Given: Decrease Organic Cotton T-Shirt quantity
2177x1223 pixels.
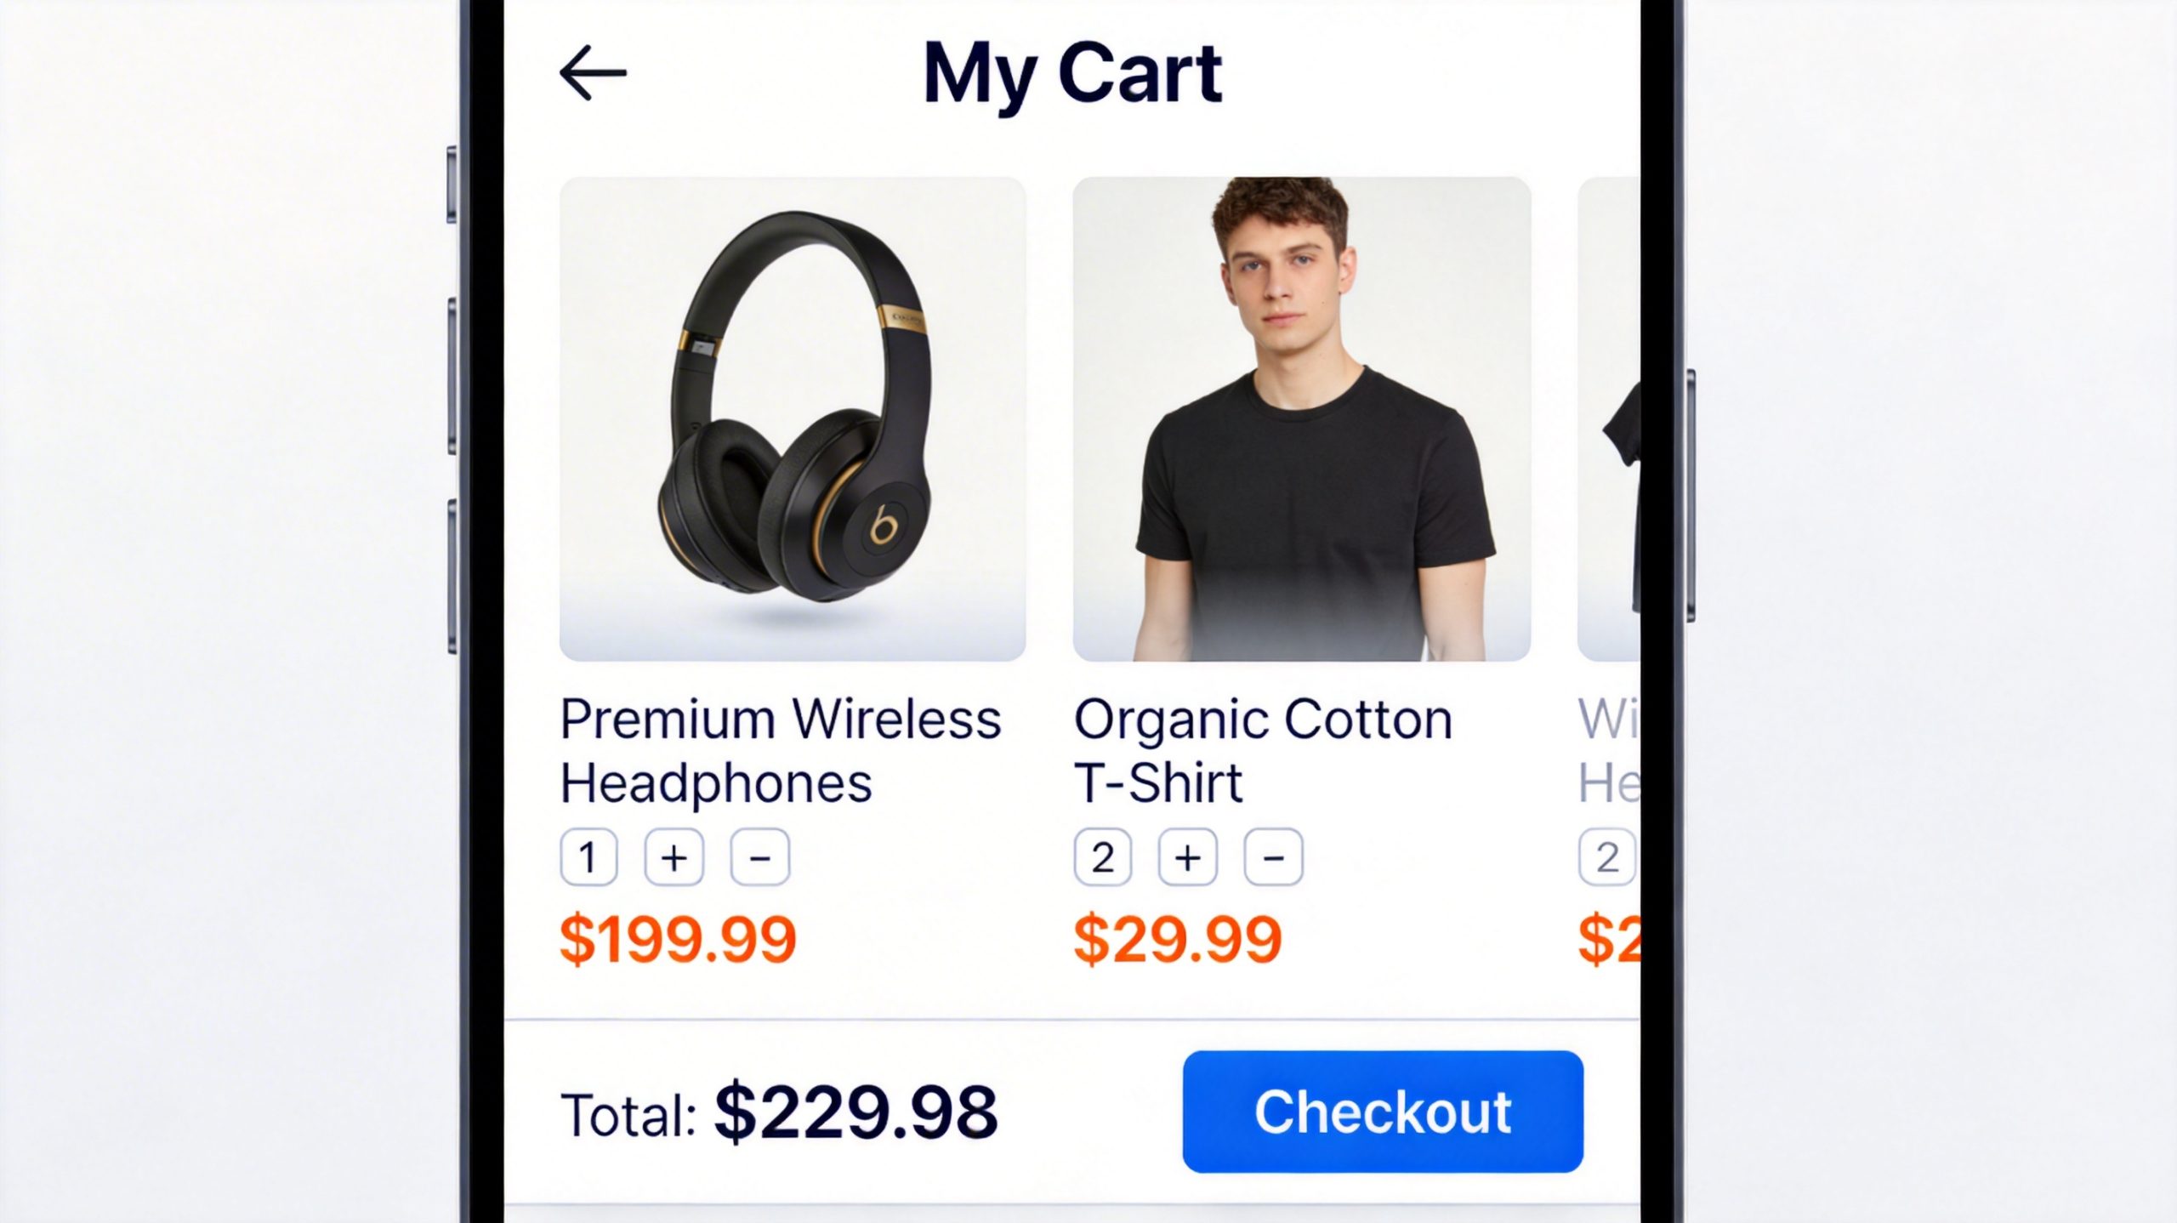Looking at the screenshot, I should (1273, 857).
